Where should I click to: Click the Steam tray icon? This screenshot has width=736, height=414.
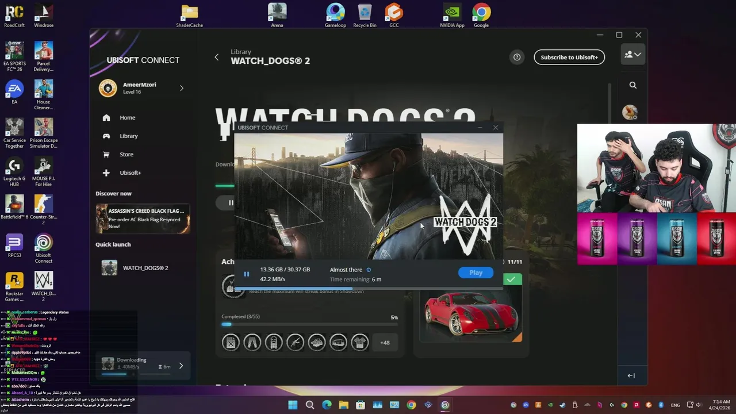click(562, 405)
